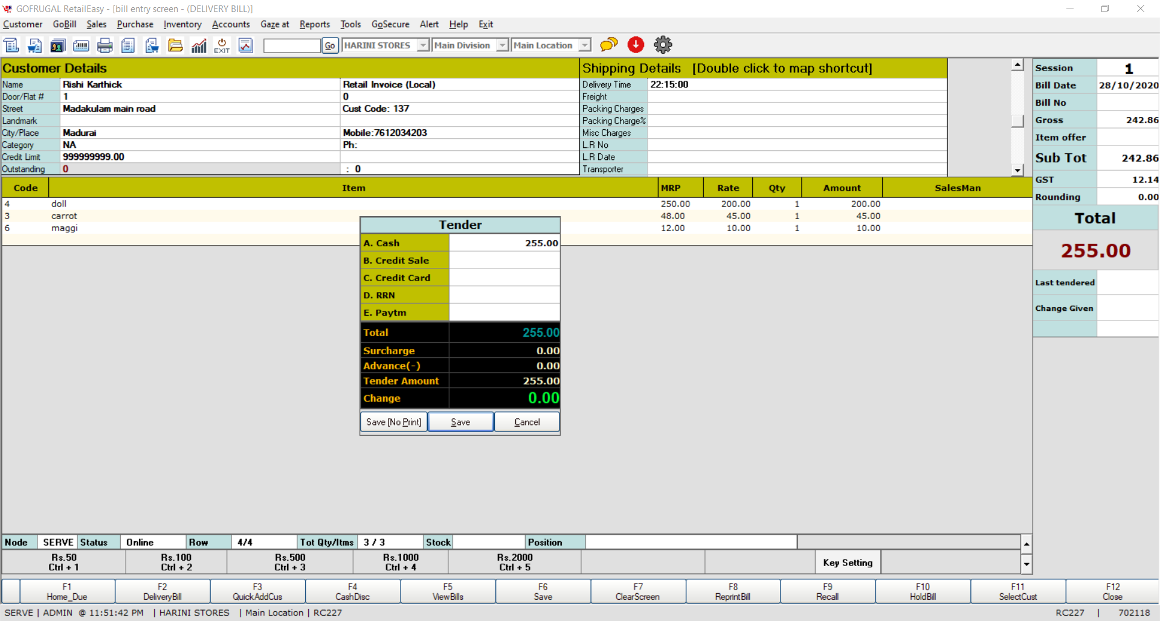
Task: Open the Sales menu
Action: click(97, 24)
